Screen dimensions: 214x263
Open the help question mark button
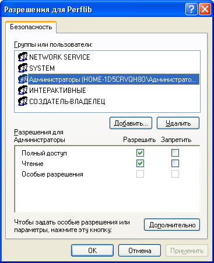191,9
